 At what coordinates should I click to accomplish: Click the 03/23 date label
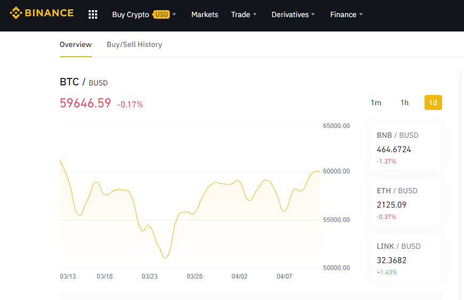pyautogui.click(x=150, y=277)
